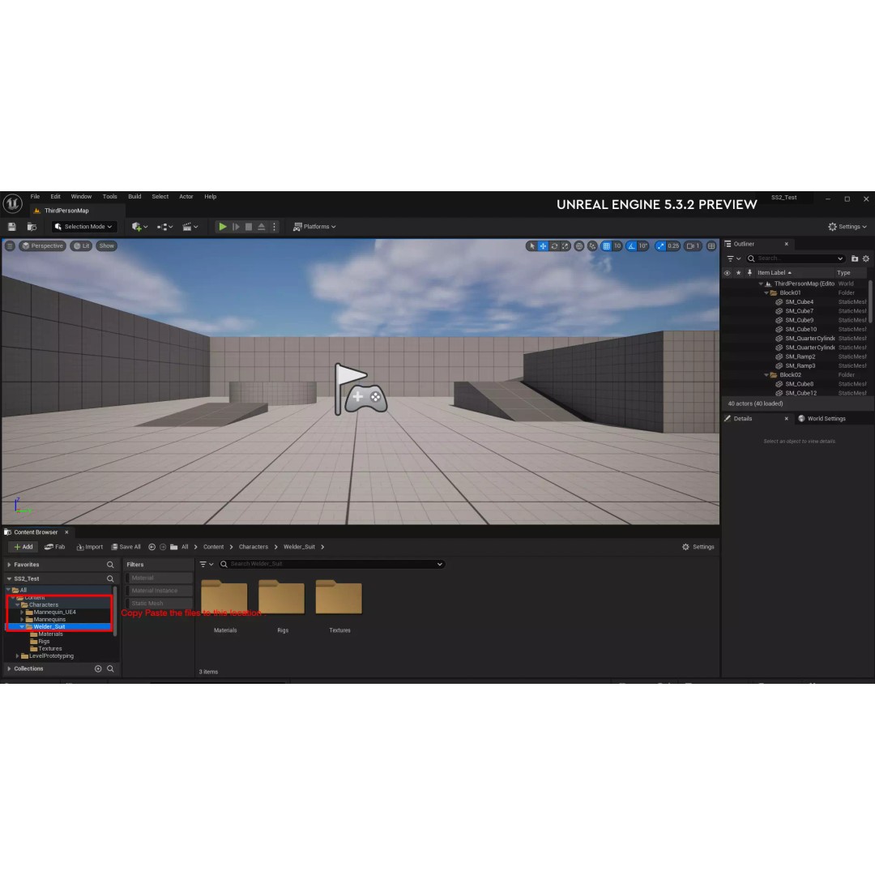Open the Build menu
The height and width of the screenshot is (875, 875).
[134, 196]
